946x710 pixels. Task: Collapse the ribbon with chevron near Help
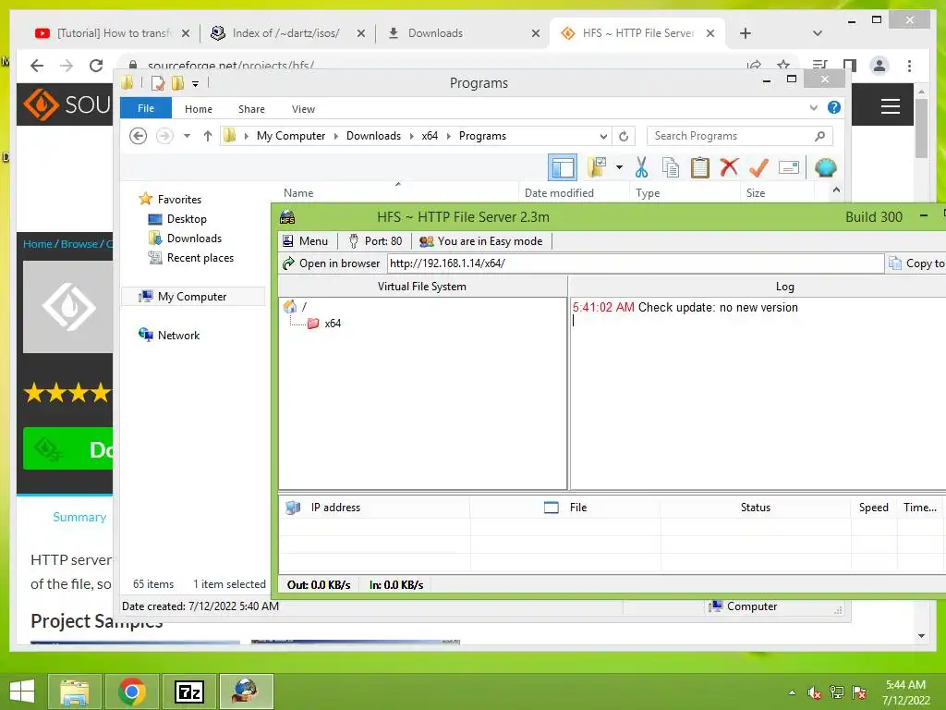(x=813, y=108)
